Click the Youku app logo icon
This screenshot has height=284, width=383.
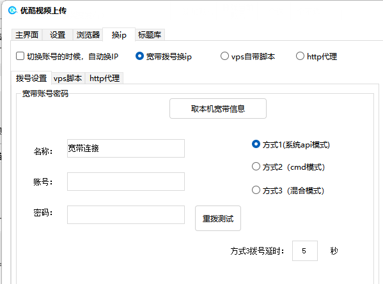[12, 10]
